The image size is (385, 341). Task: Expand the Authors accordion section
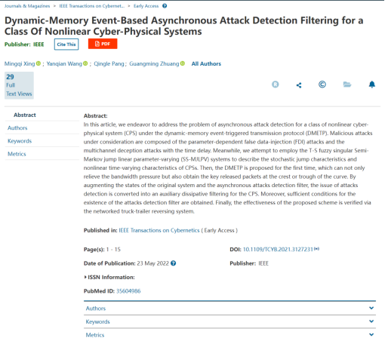[229, 308]
